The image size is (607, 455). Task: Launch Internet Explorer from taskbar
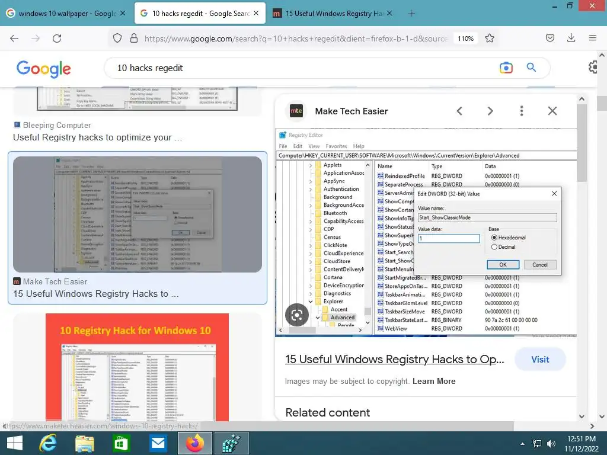[48, 443]
